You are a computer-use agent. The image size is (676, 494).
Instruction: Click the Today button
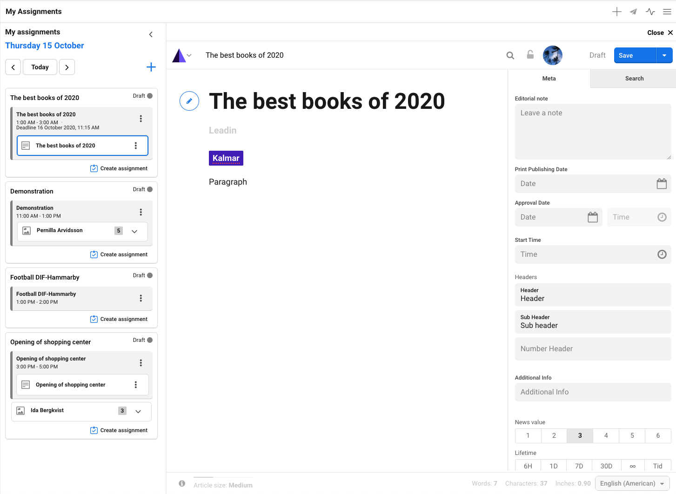click(x=40, y=67)
